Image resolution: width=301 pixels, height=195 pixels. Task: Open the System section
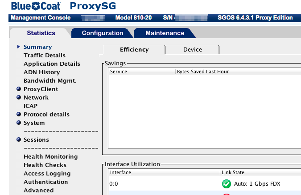[34, 123]
